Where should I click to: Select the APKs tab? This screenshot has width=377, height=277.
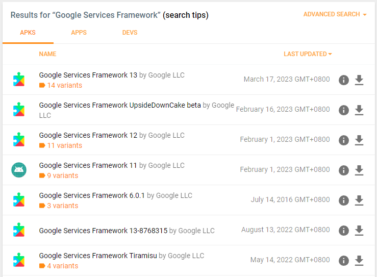tap(28, 33)
